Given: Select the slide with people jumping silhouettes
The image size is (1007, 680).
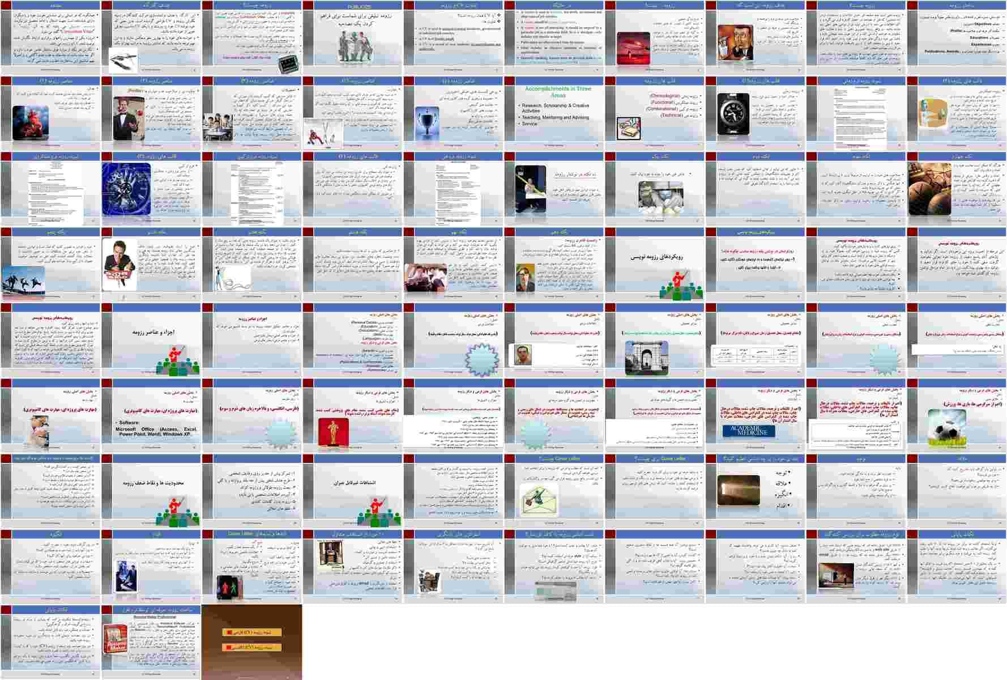Looking at the screenshot, I should (x=50, y=264).
